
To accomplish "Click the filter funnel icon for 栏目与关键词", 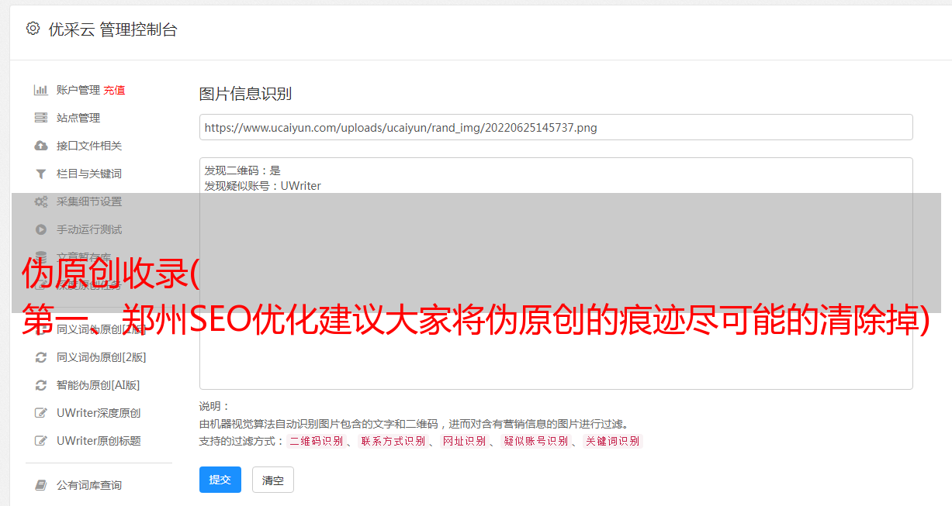I will click(x=41, y=174).
